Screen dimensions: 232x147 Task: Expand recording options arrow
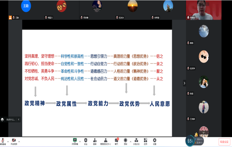click(130, 142)
